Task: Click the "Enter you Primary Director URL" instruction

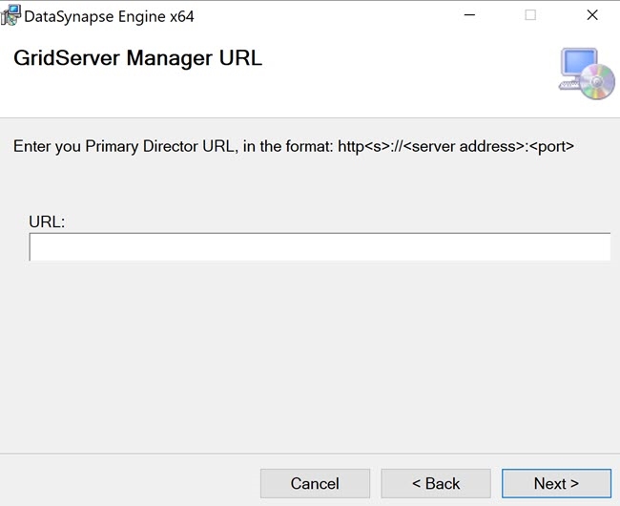Action: 143,147
